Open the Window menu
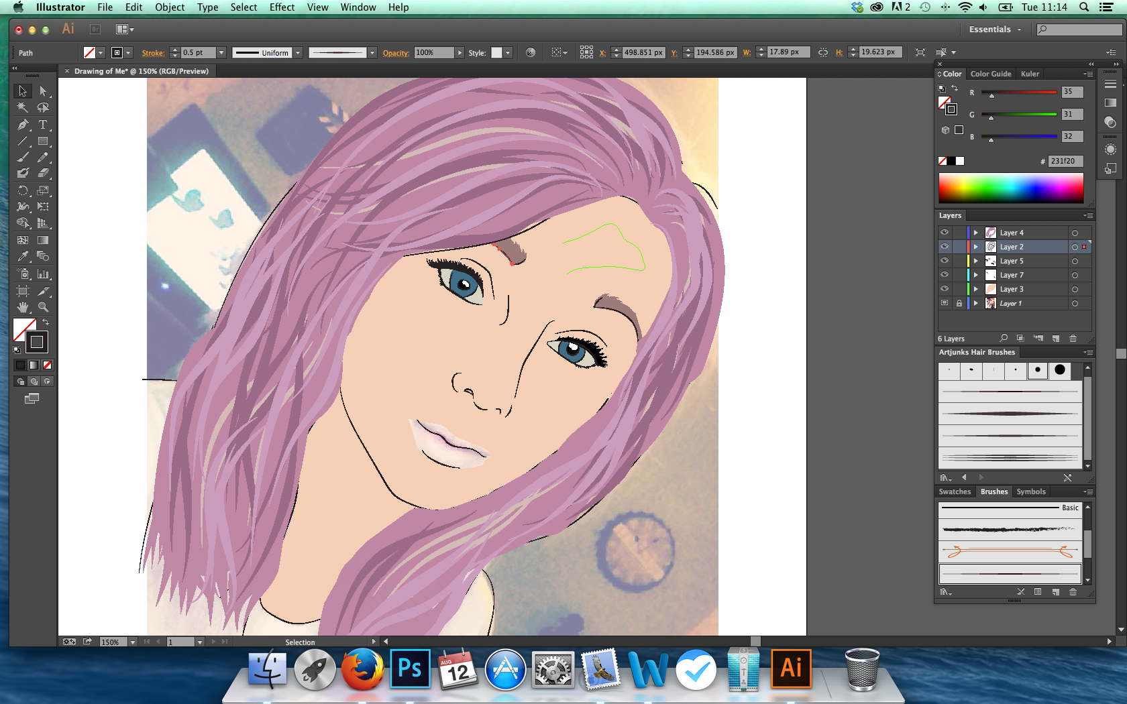1127x704 pixels. [x=358, y=7]
